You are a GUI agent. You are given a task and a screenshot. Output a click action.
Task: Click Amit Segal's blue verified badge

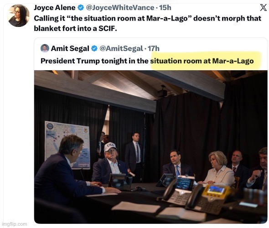[94, 48]
